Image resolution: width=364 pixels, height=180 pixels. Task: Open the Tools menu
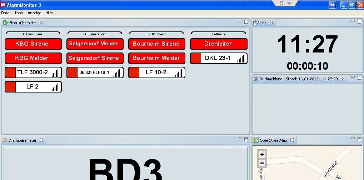coord(19,13)
